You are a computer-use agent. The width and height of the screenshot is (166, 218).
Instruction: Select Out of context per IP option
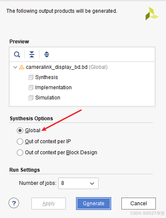pyautogui.click(x=20, y=142)
